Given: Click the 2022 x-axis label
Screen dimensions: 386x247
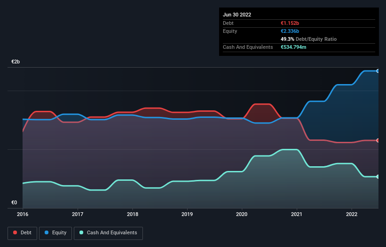Looking at the screenshot, I should coord(352,214).
